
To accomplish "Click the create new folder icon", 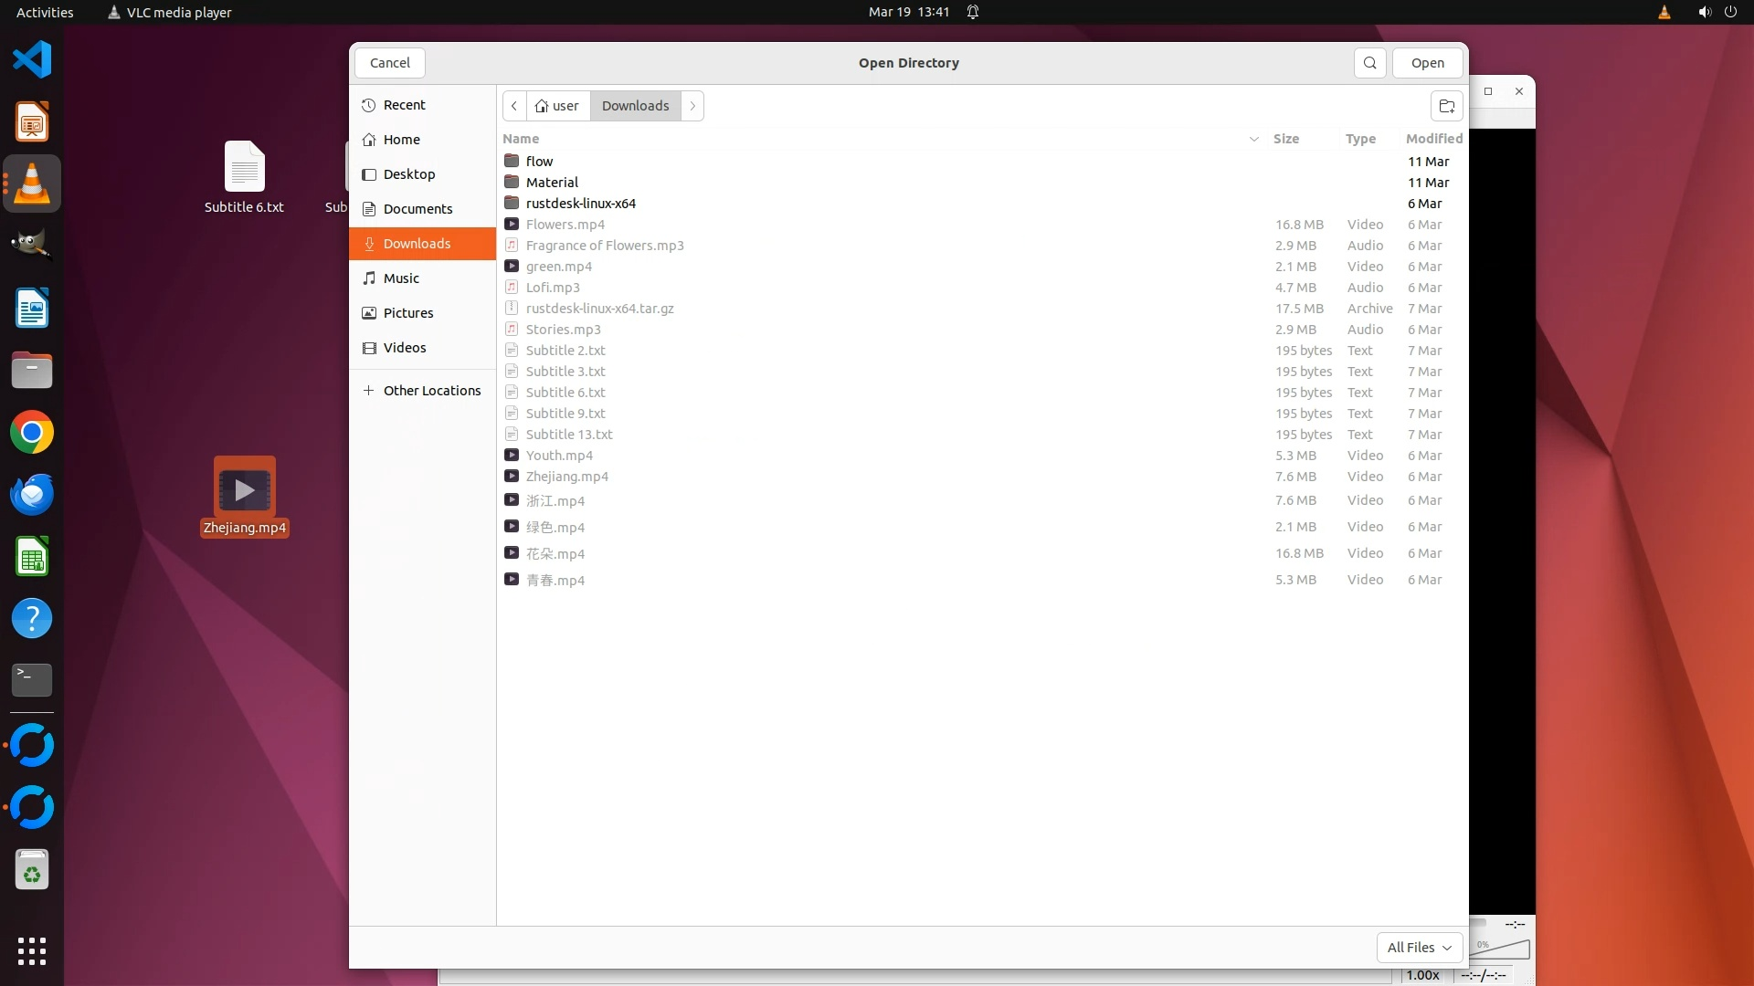I will point(1446,106).
